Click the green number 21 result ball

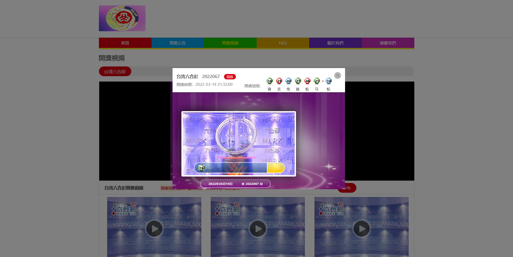pyautogui.click(x=317, y=81)
